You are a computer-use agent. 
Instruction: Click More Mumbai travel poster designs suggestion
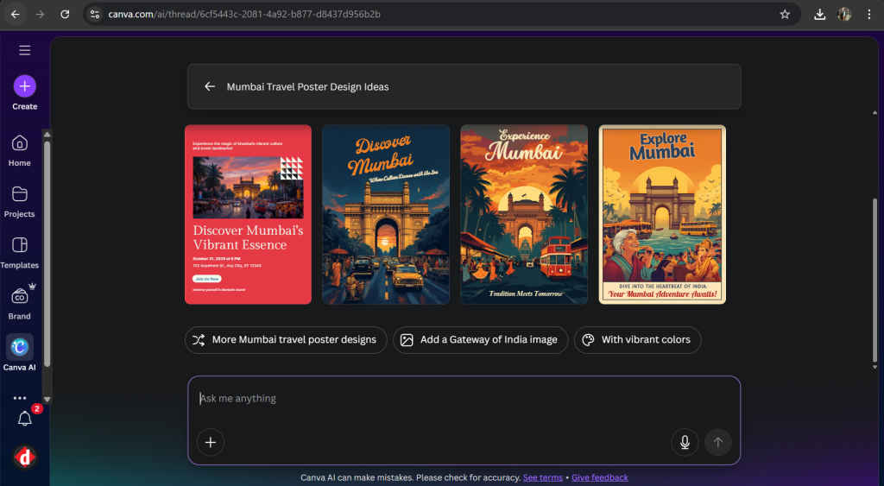coord(284,340)
